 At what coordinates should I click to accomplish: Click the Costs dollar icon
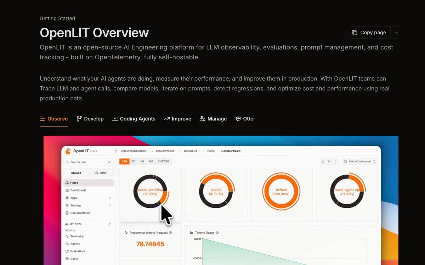click(x=67, y=259)
